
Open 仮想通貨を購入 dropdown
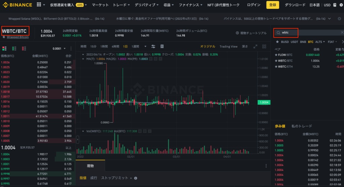pyautogui.click(x=69, y=5)
